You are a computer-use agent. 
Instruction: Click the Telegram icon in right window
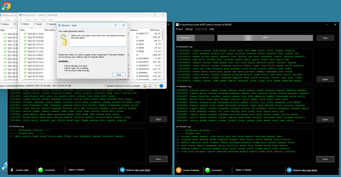(x=288, y=170)
